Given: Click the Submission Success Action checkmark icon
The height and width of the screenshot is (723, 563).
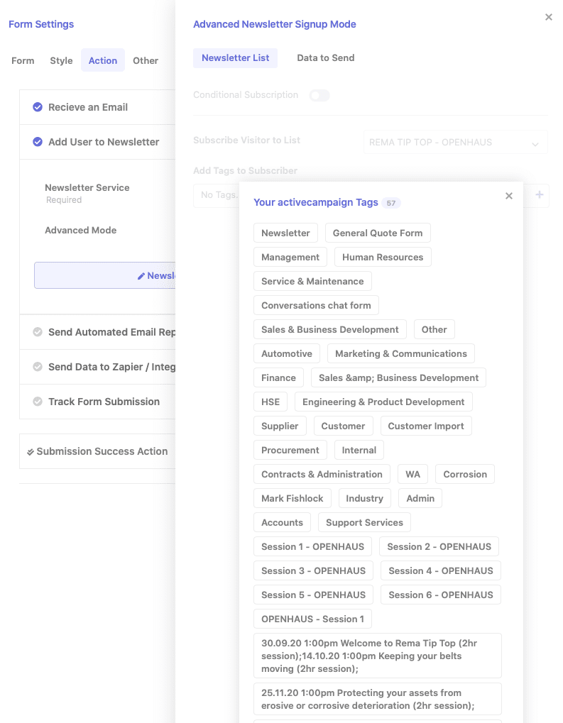Looking at the screenshot, I should (30, 452).
